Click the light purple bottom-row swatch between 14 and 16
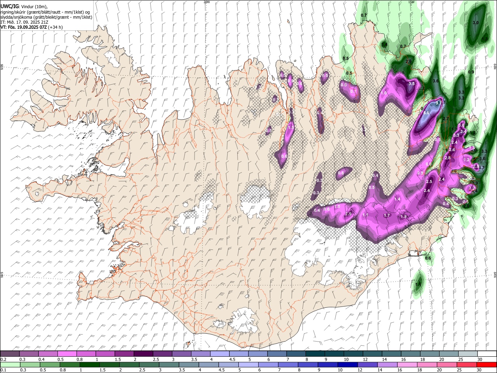The height and width of the screenshot is (373, 497). [387, 364]
